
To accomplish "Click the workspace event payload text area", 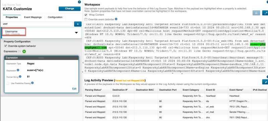I will (x=175, y=48).
